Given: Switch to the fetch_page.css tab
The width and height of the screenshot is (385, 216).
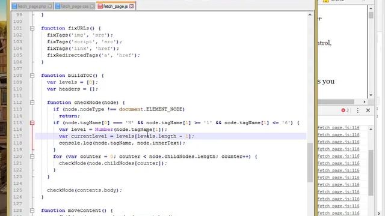Looking at the screenshot, I should 75,7.
